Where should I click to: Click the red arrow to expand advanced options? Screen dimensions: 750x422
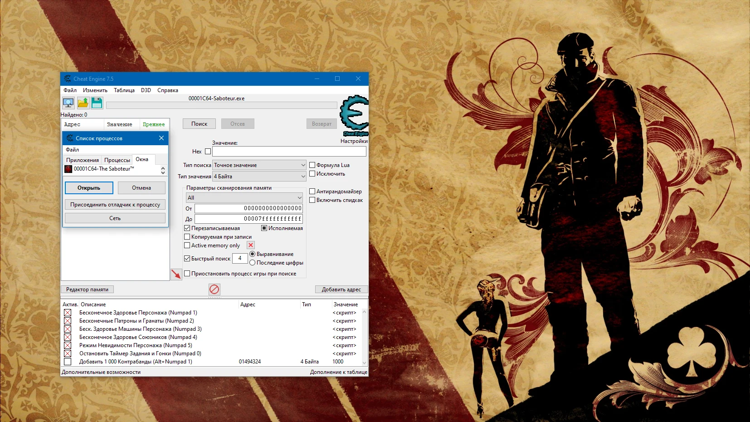tap(176, 274)
